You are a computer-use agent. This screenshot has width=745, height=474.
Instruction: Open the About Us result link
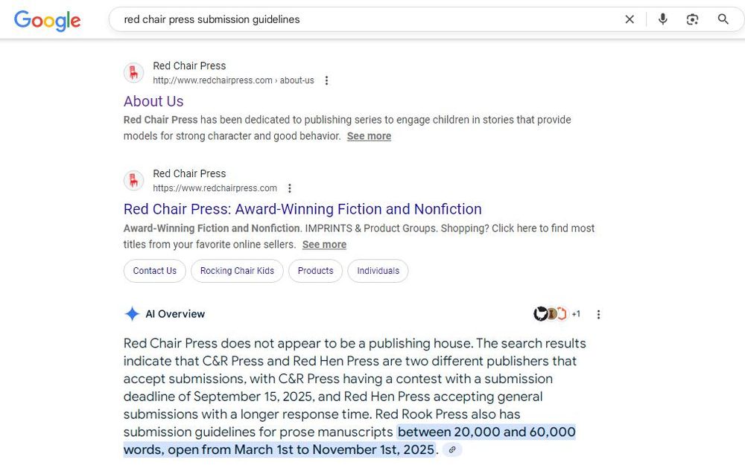pos(153,101)
